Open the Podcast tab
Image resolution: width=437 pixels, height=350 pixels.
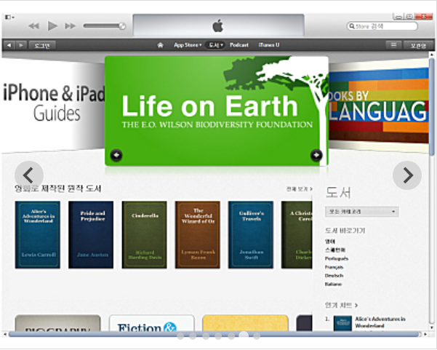coord(238,45)
